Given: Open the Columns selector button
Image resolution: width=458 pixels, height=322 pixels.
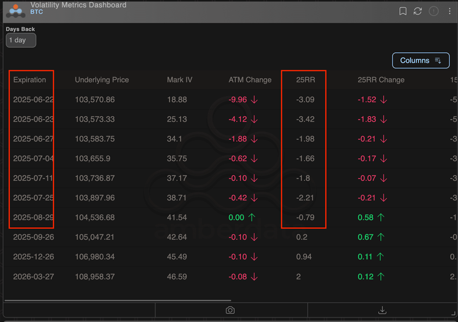Looking at the screenshot, I should click(x=421, y=61).
